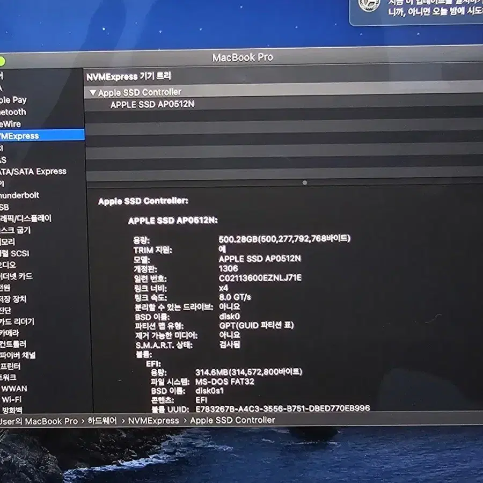483x483 pixels.
Task: Click 하드웨어 in the path bar
Action: (103, 421)
